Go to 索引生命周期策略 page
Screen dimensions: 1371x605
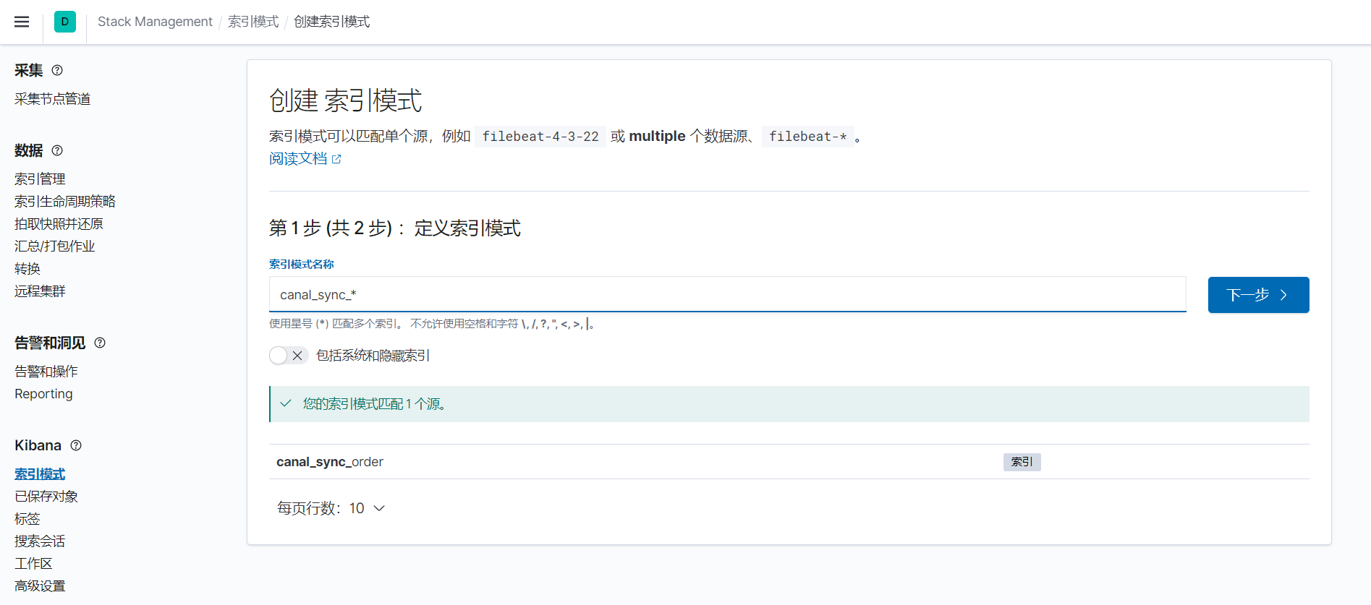(x=65, y=201)
